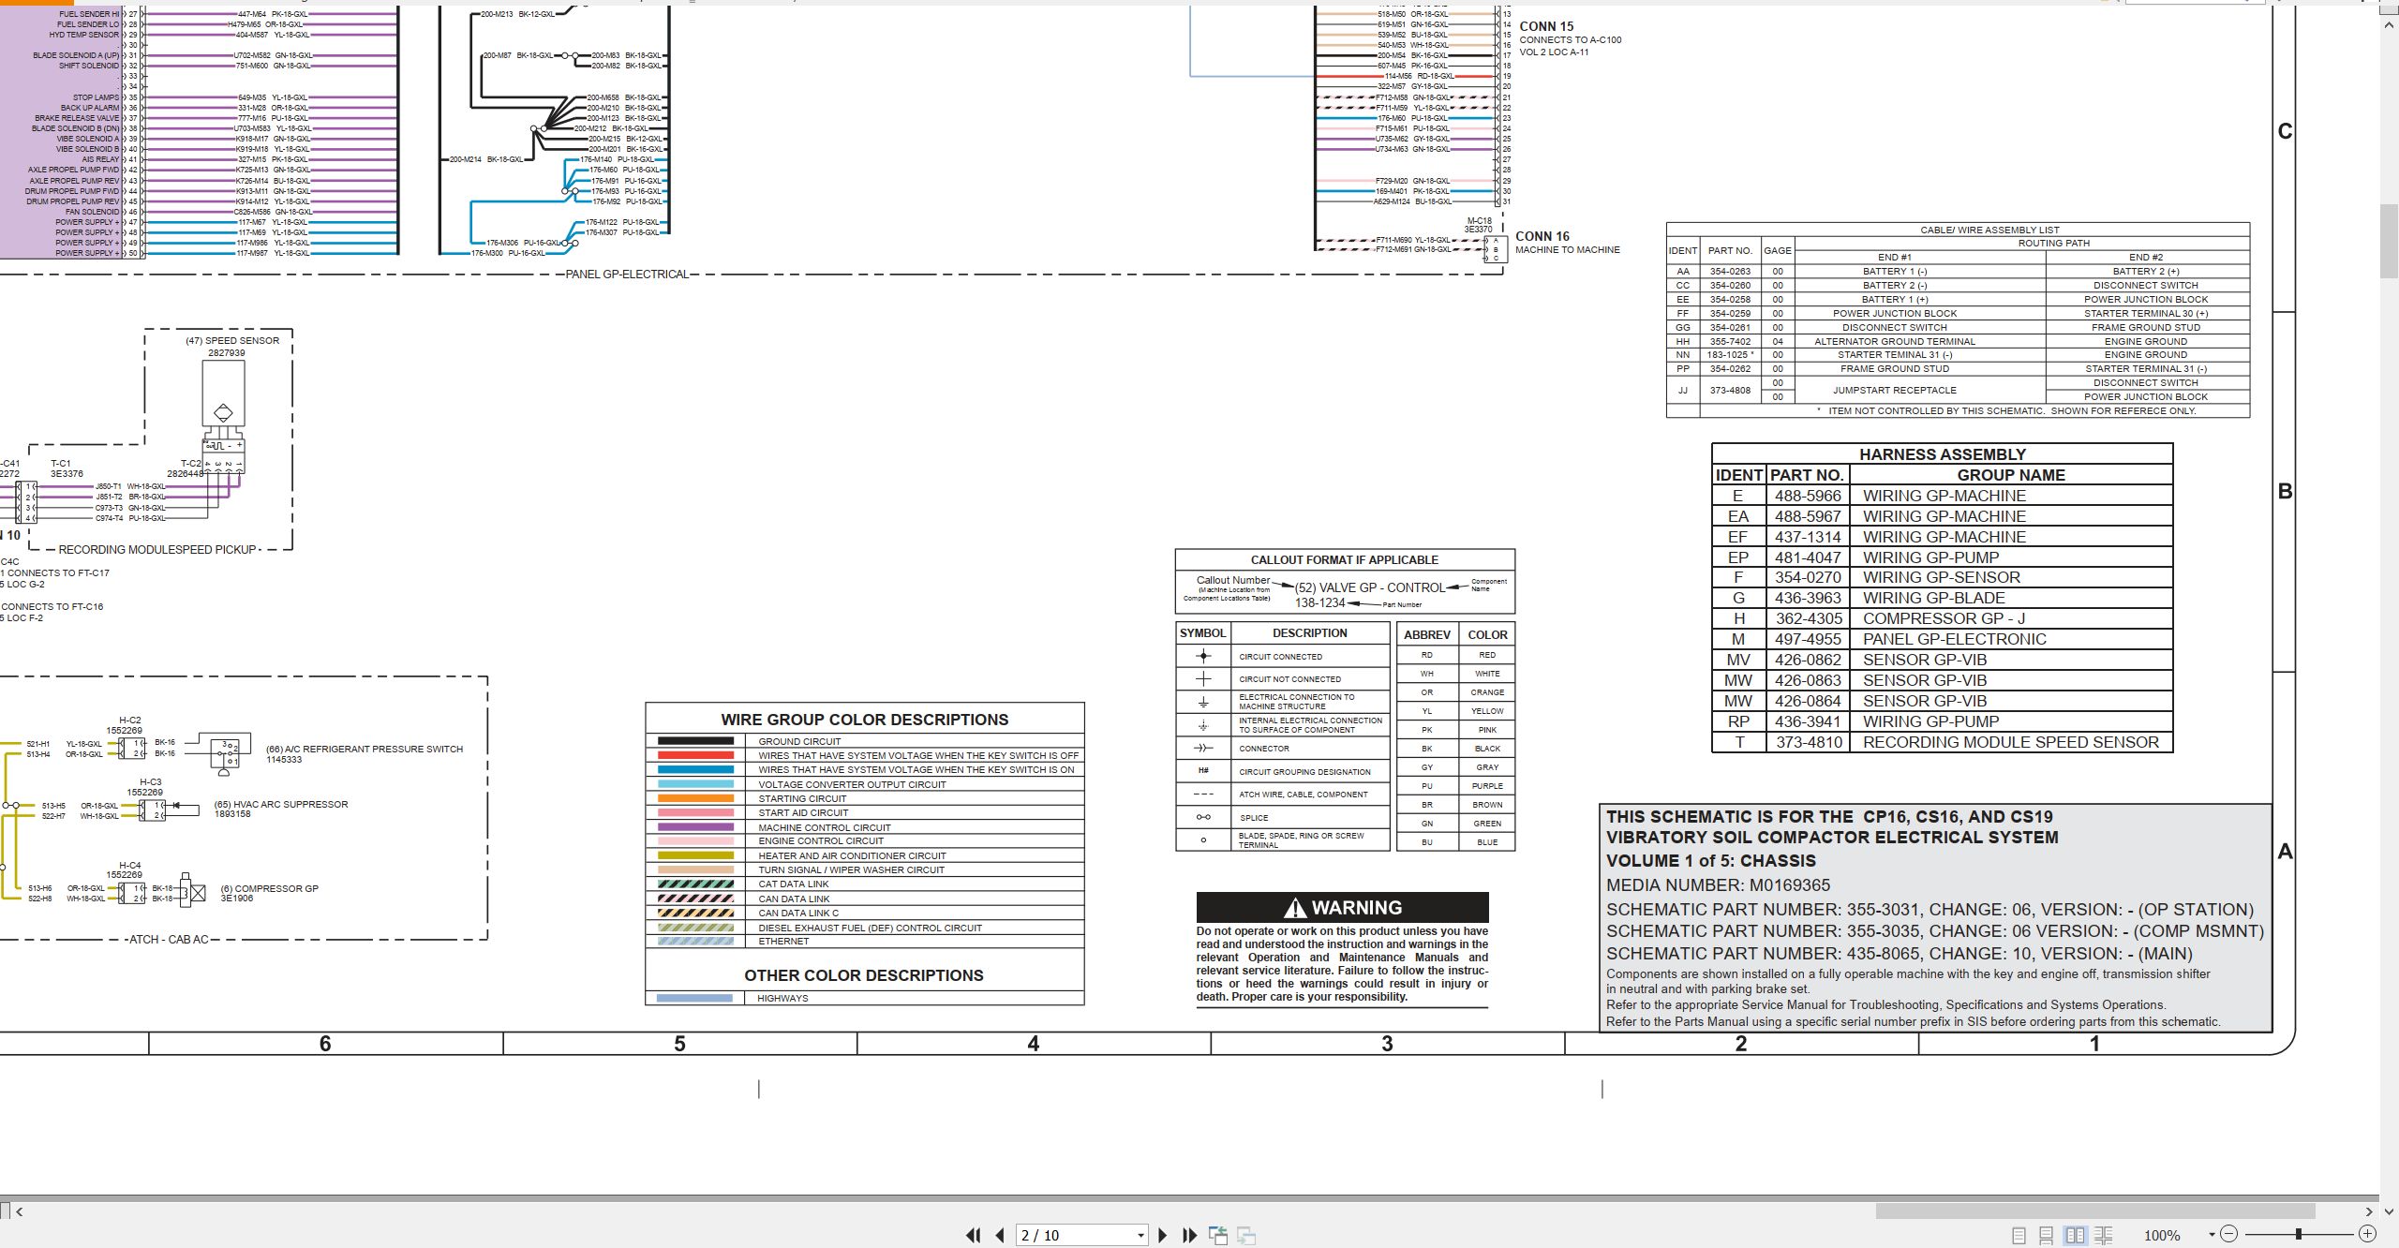This screenshot has height=1248, width=2399.
Task: Click part number 373-4808 in cable list
Action: tap(1730, 390)
